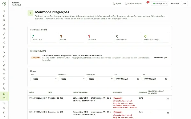Click the 7 Com sucesso card
The height and width of the screenshot is (119, 191).
43,37
